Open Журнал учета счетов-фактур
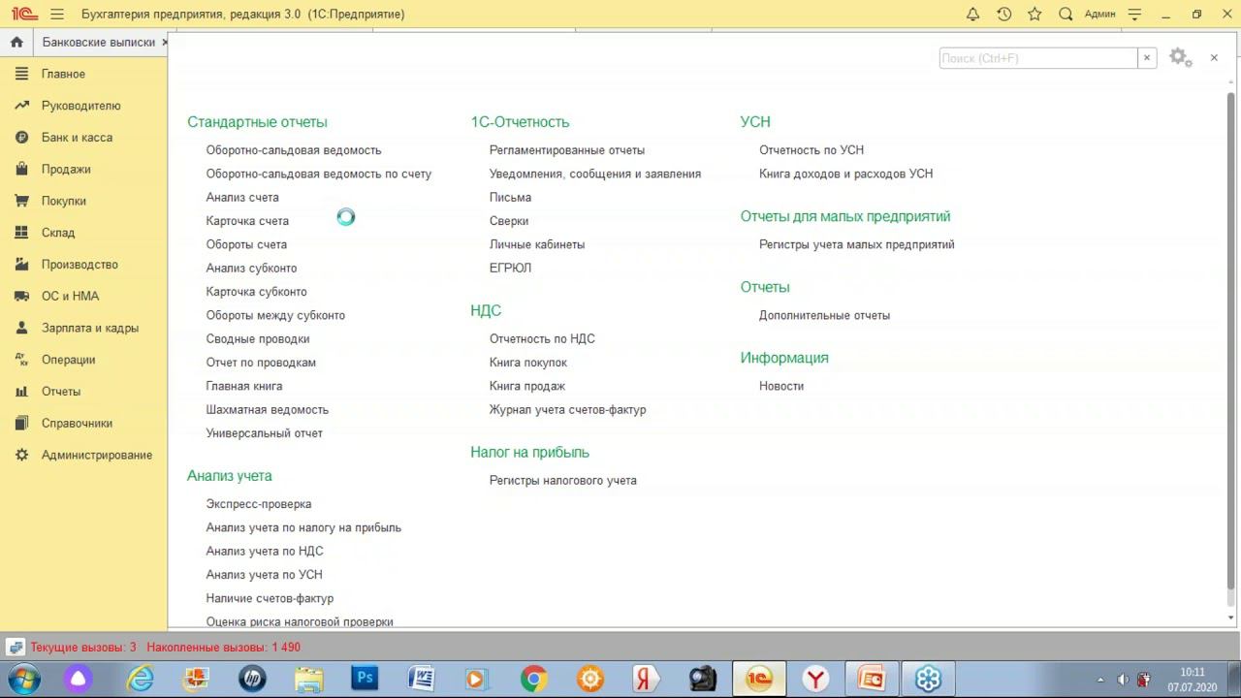The width and height of the screenshot is (1241, 698). [x=567, y=410]
